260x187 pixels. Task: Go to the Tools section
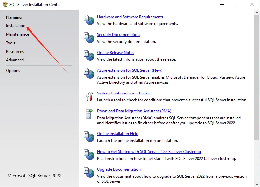click(x=11, y=43)
